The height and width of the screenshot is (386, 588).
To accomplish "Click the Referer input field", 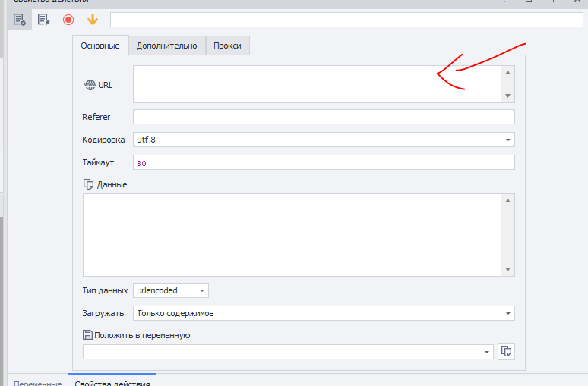I will tap(324, 117).
